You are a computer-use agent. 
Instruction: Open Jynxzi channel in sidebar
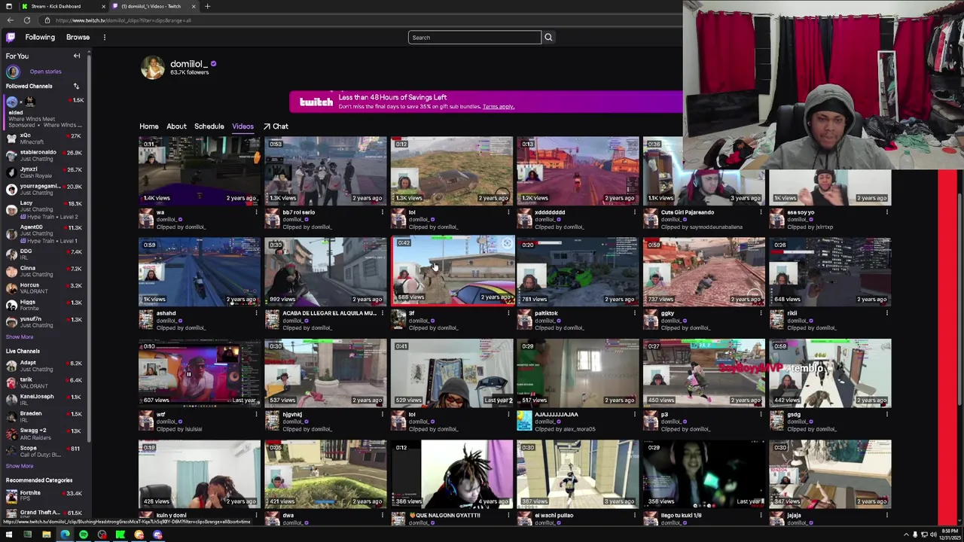[44, 172]
